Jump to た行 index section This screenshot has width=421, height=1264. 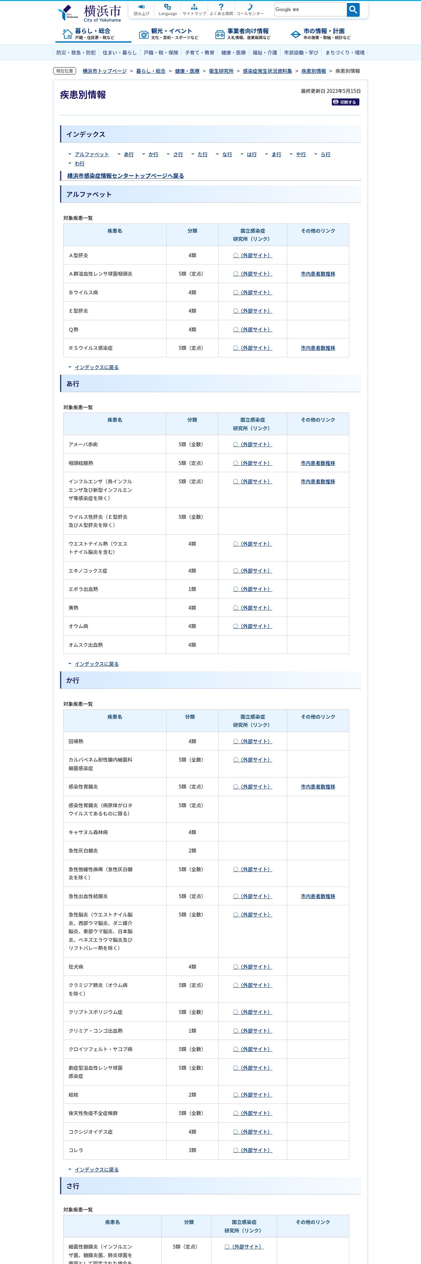tap(202, 154)
